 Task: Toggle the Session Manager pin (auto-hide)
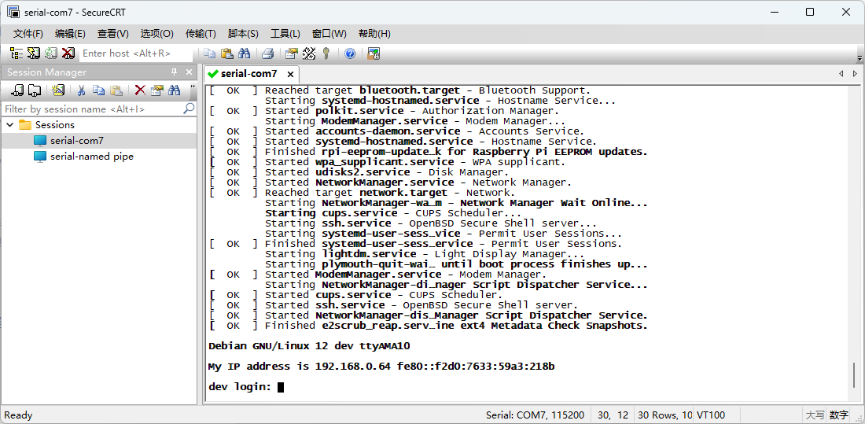coord(175,72)
